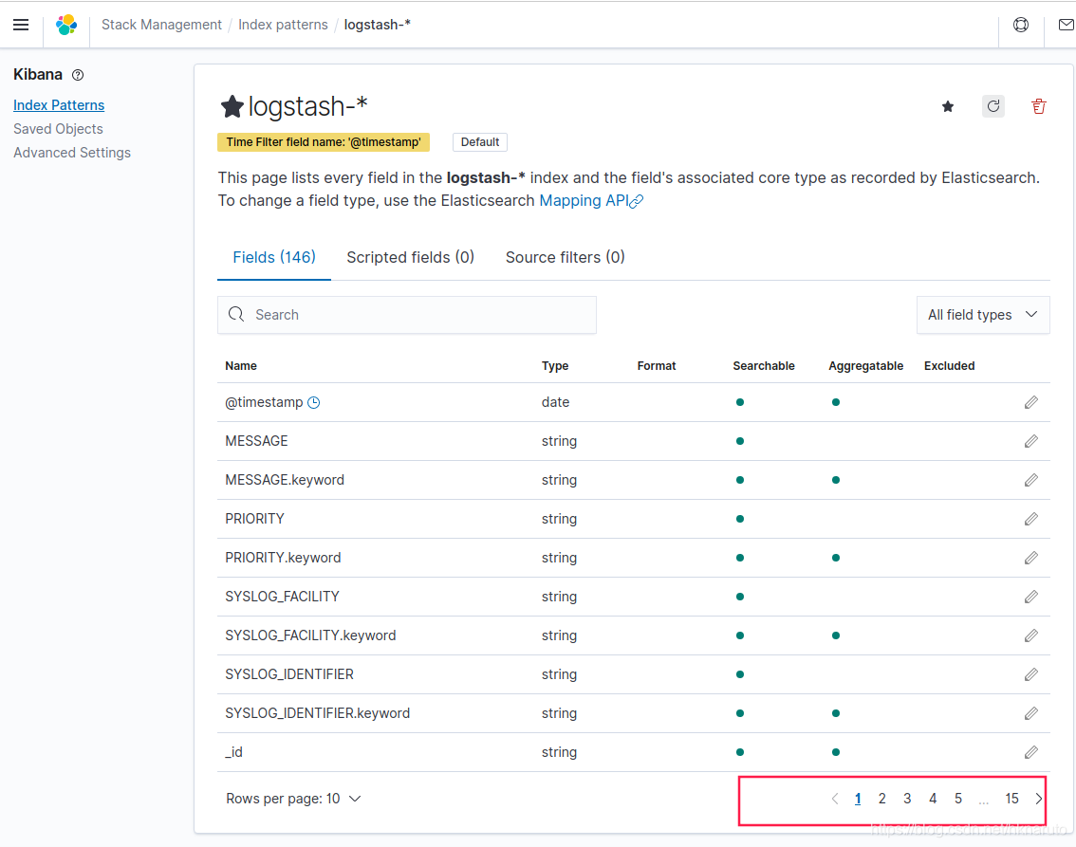
Task: Go to Advanced Settings in the sidebar
Action: point(72,152)
